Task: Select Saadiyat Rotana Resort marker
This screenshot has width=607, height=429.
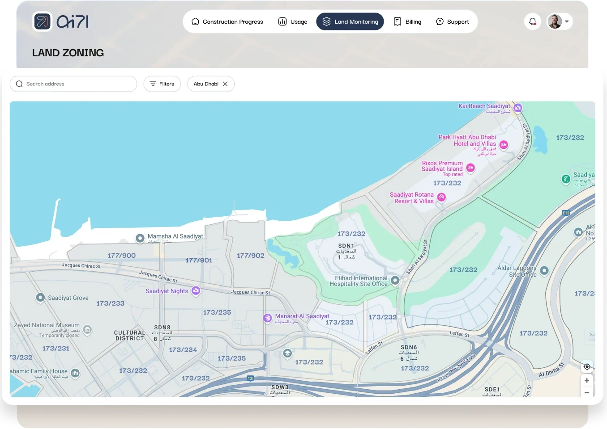Action: (x=441, y=197)
